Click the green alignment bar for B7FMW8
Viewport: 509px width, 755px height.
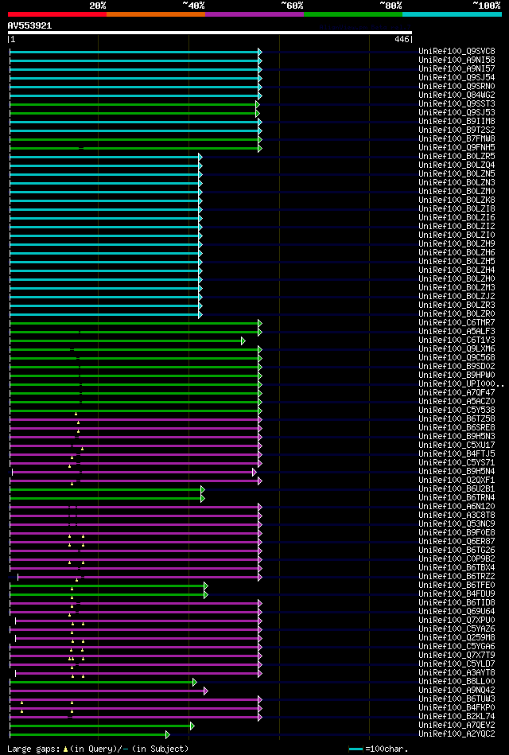coord(136,139)
